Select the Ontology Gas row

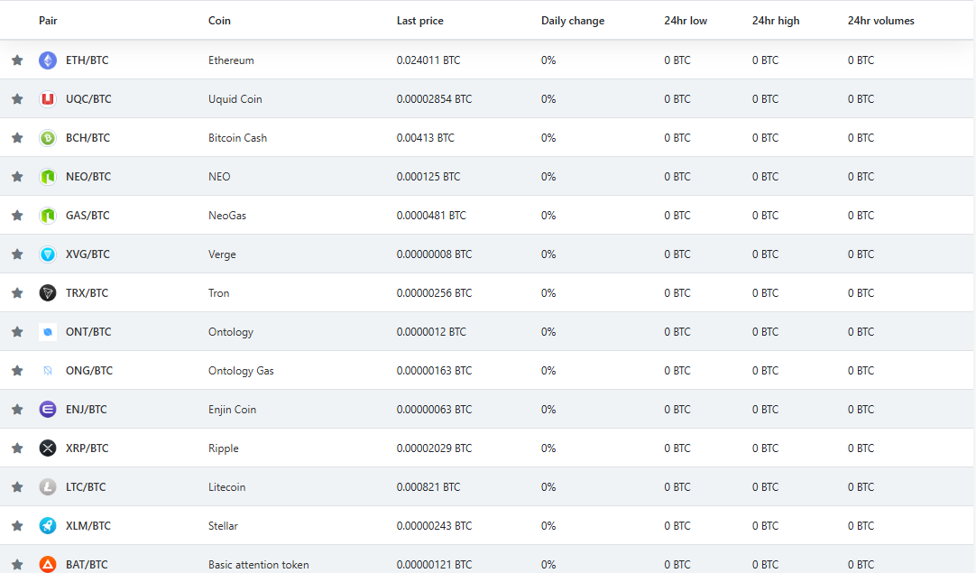(x=241, y=371)
